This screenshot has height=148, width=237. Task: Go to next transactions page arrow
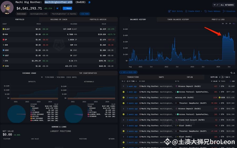pos(229,77)
